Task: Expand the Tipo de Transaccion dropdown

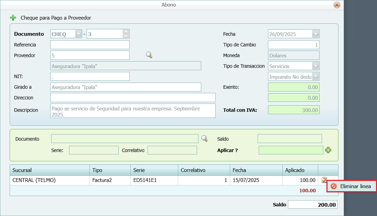Action: (315, 66)
